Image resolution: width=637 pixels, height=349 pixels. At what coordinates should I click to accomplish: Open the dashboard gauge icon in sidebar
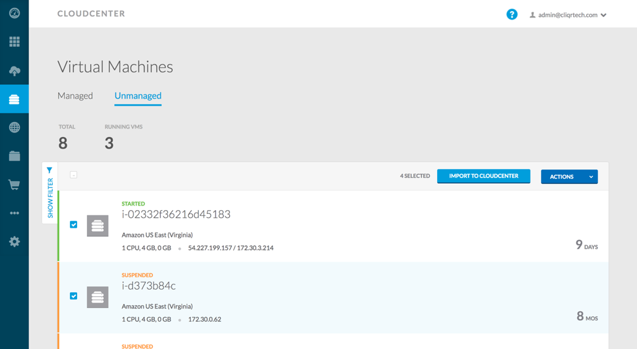pos(14,13)
